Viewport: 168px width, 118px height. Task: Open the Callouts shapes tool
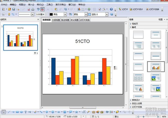[x=71, y=112]
